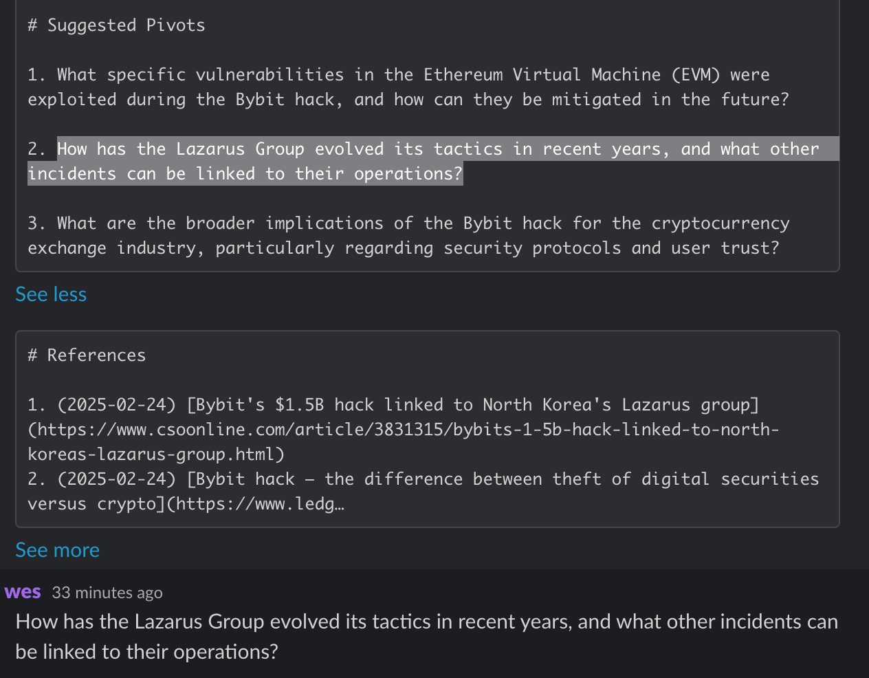Click the csoonline.com article URL
The image size is (869, 678).
click(403, 442)
